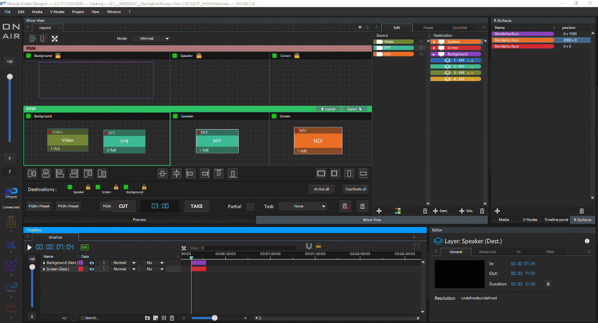Open the Task dropdown showing None
The height and width of the screenshot is (323, 598).
point(302,206)
